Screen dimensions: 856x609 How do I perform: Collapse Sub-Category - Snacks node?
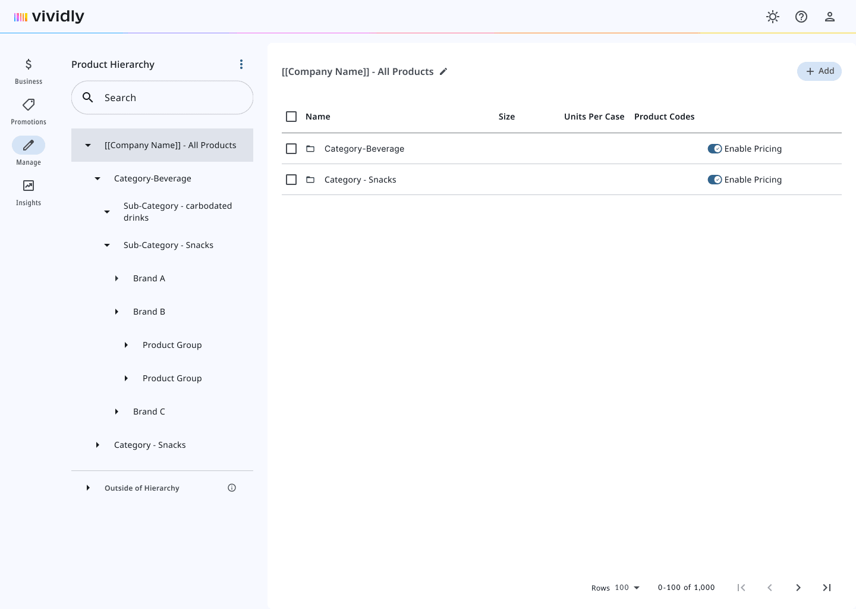(x=107, y=245)
